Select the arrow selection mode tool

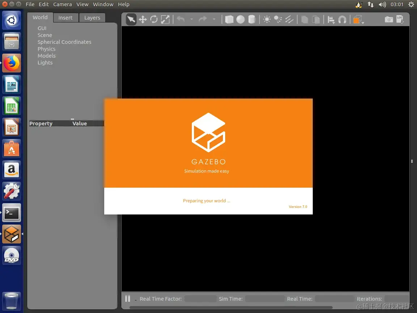(x=131, y=20)
